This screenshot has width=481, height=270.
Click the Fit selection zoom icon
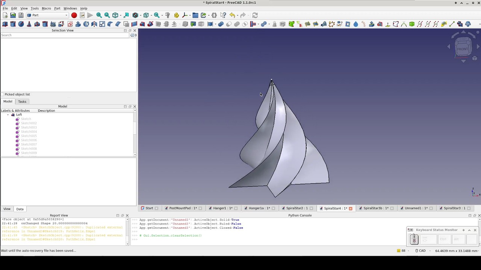click(107, 15)
